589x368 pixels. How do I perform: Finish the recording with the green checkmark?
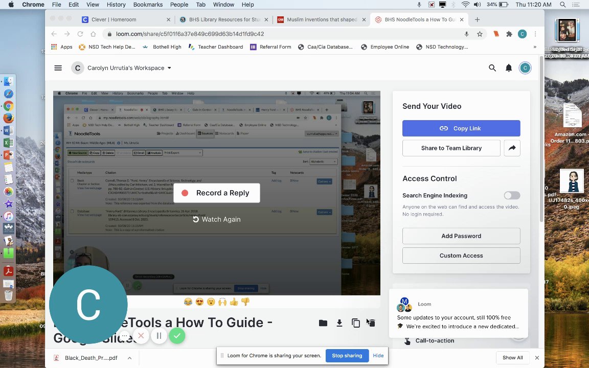coord(177,336)
